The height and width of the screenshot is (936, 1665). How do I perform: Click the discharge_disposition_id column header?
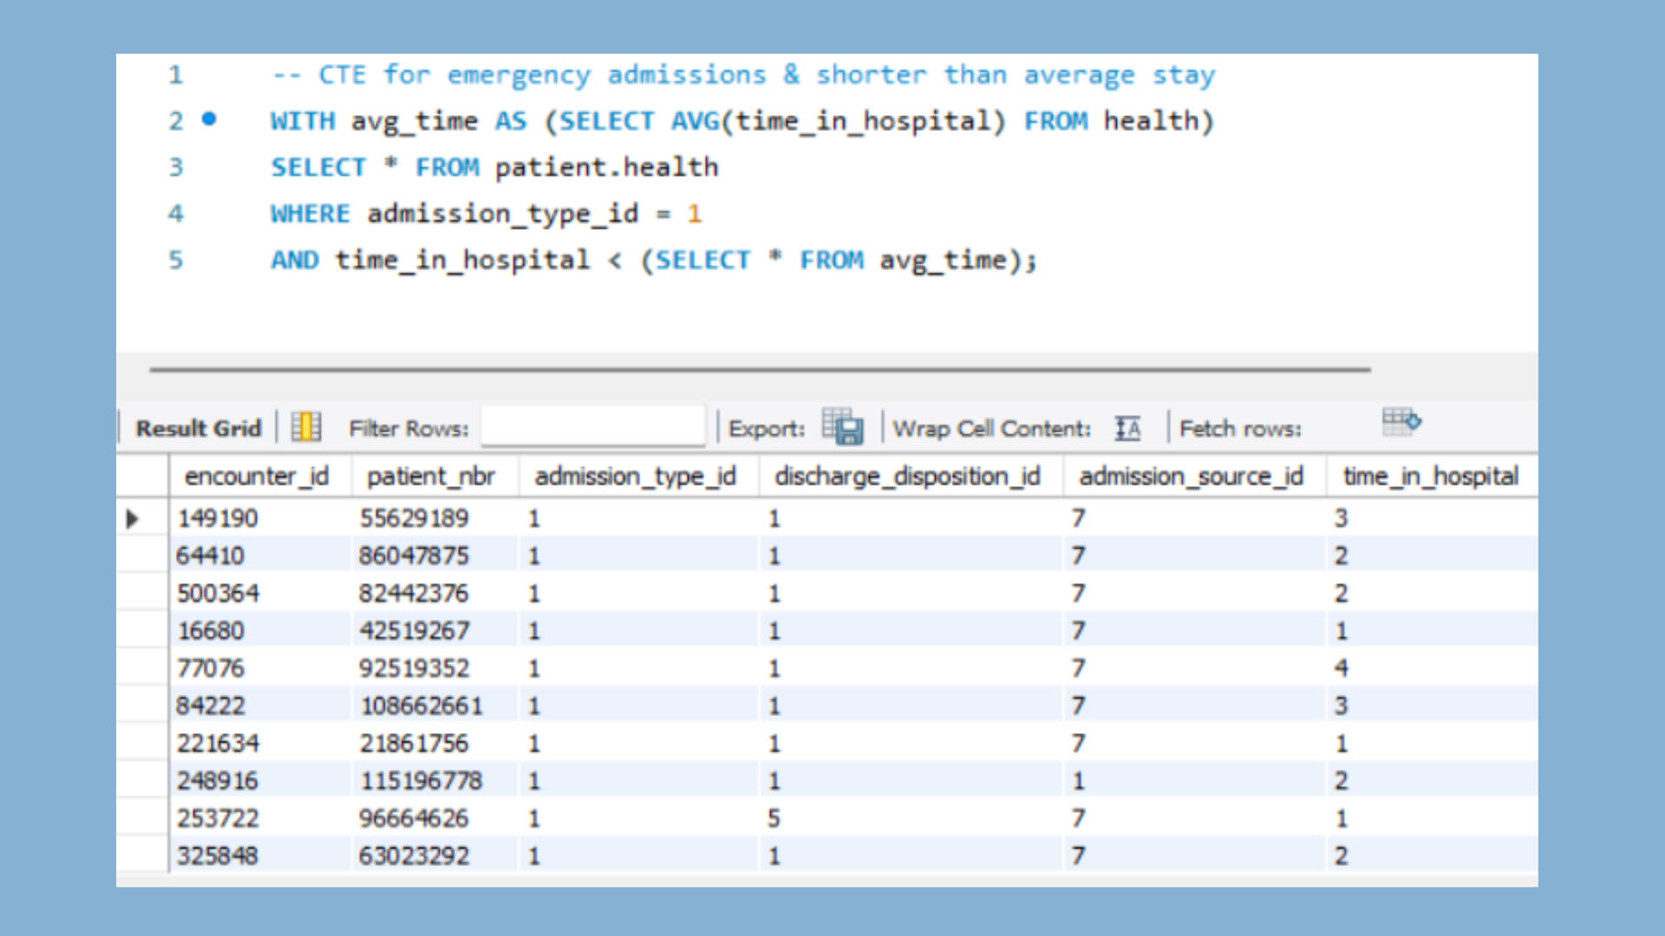pos(907,476)
